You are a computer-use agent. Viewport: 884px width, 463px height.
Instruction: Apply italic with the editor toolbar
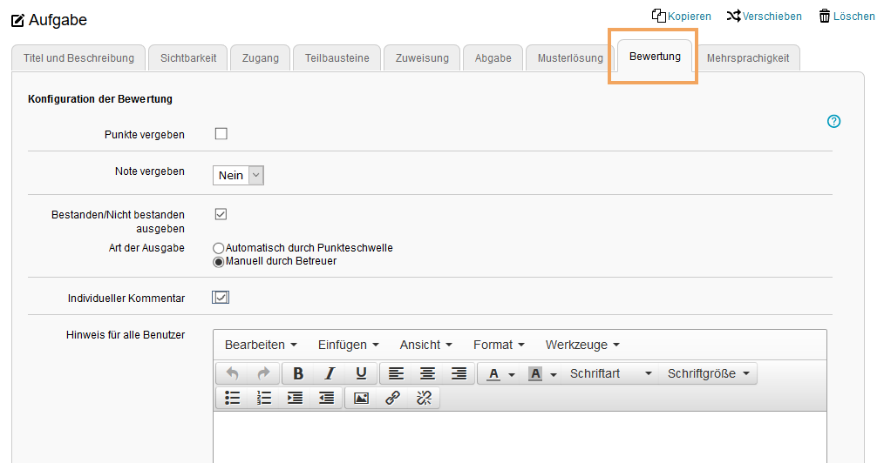(x=330, y=373)
